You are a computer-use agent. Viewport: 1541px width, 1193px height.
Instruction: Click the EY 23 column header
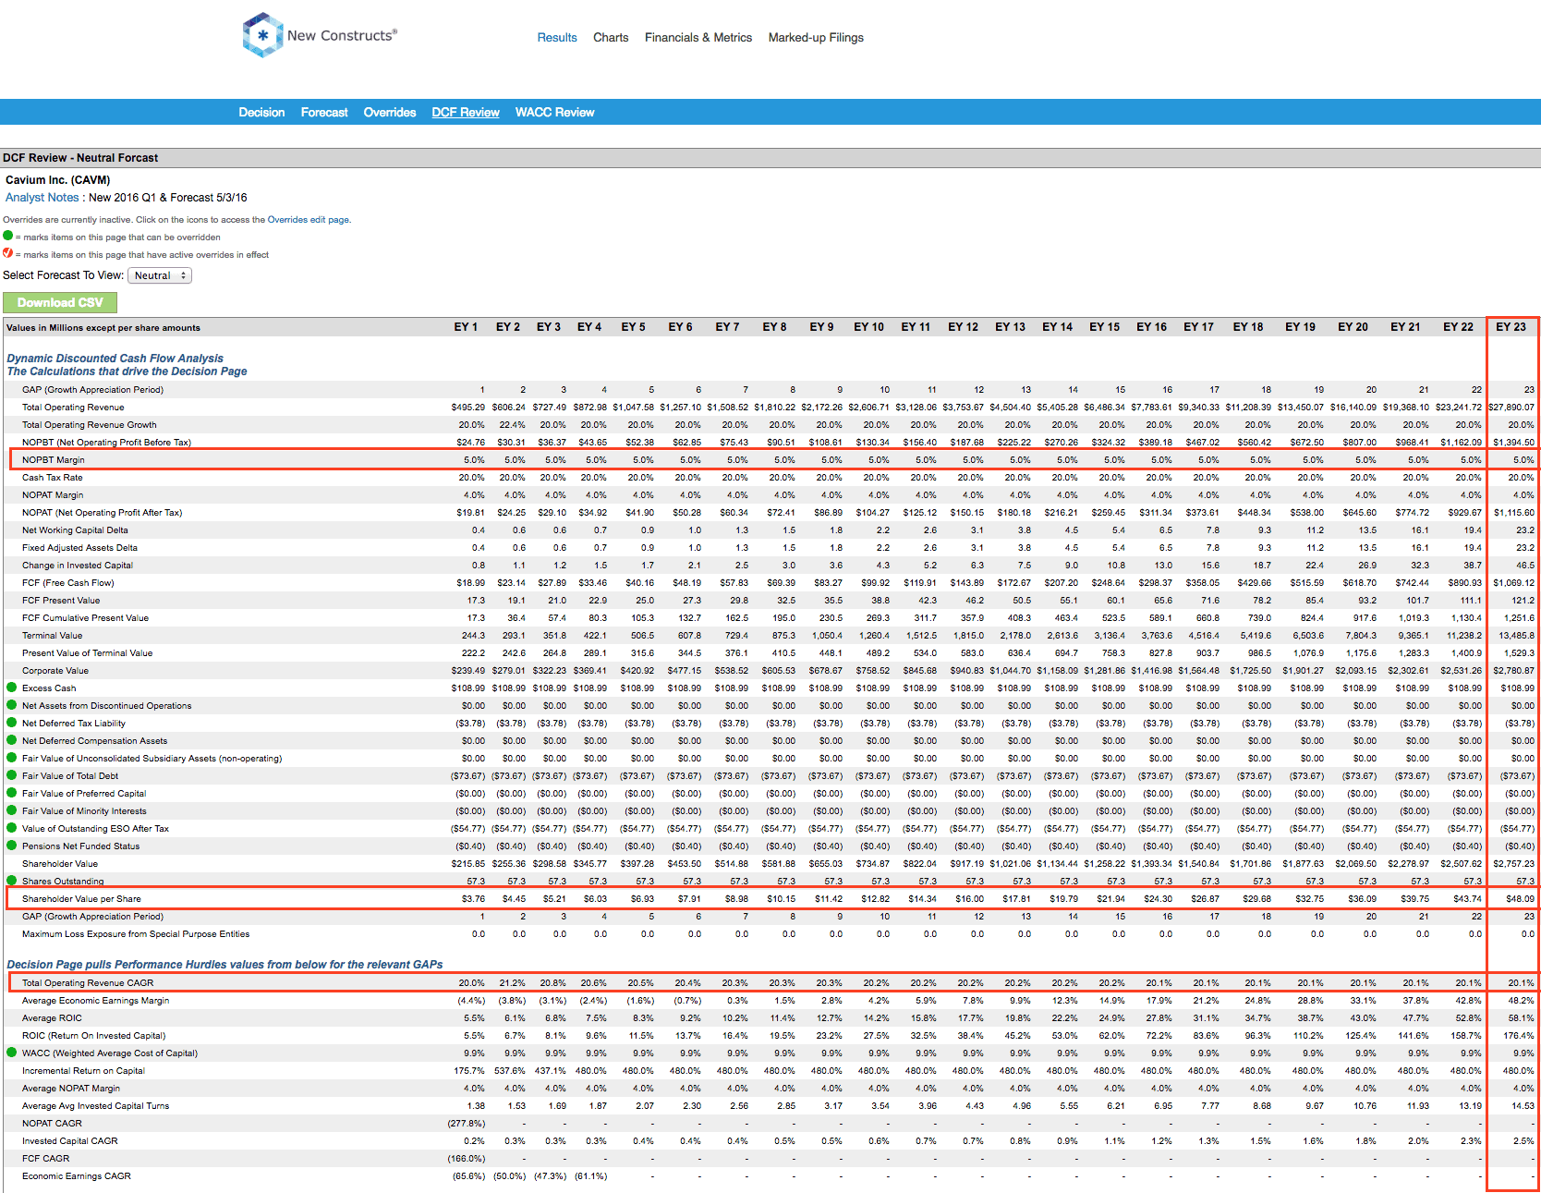(x=1511, y=327)
